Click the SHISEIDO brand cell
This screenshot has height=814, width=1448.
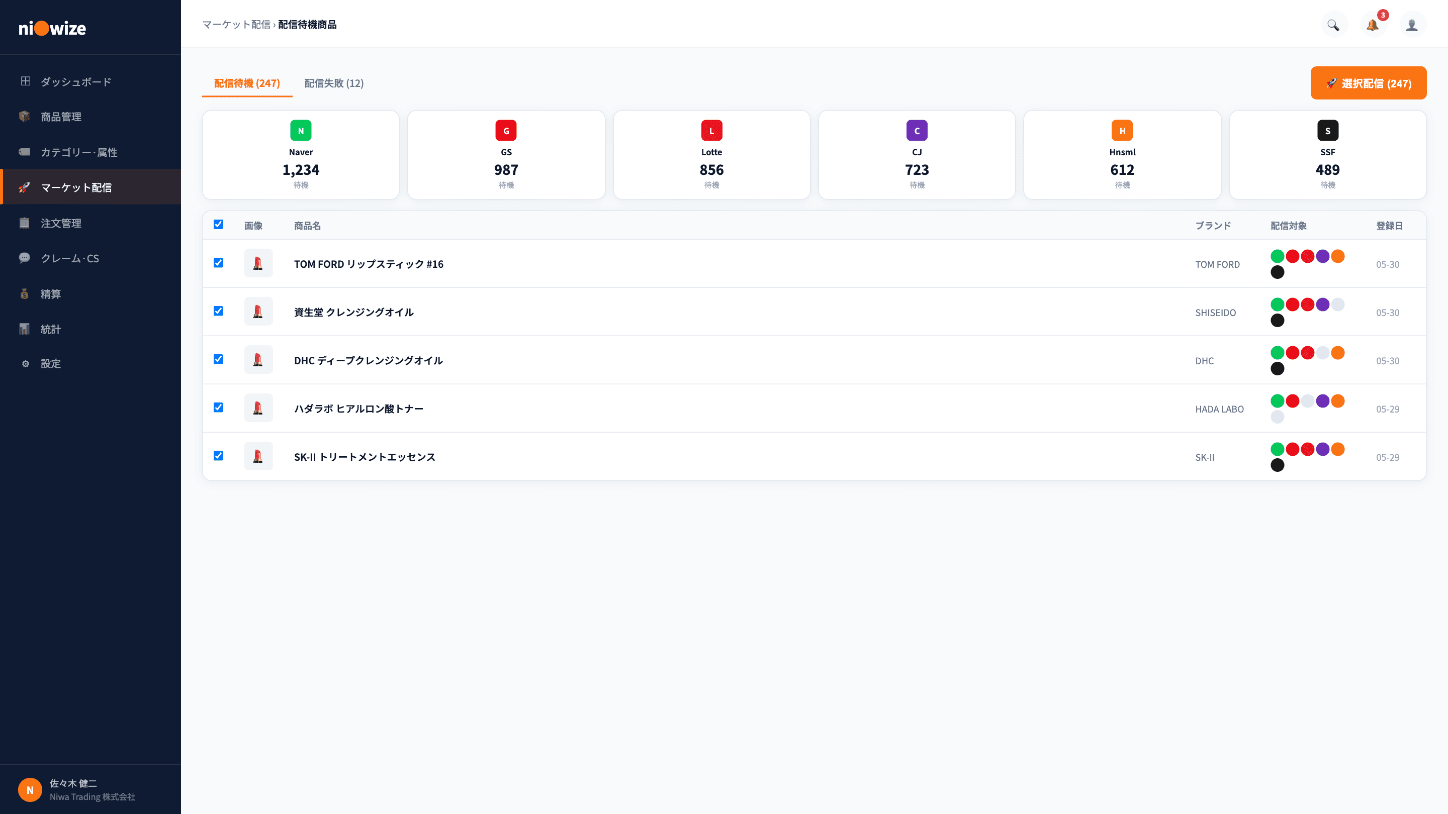click(x=1215, y=313)
